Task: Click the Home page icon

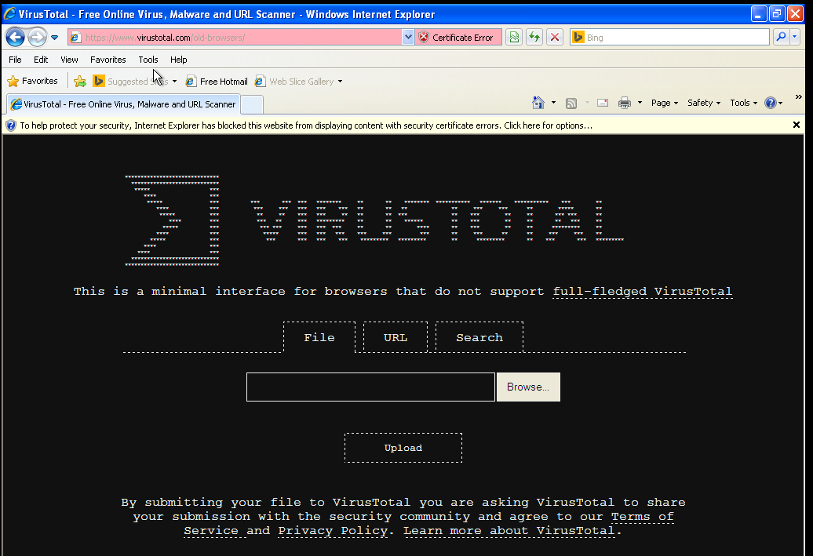Action: pos(538,103)
